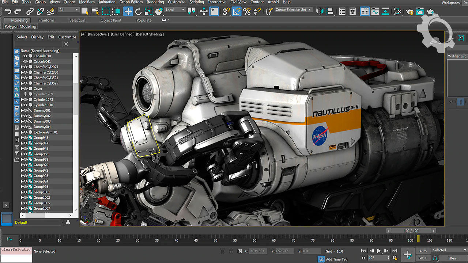Open Render Setup teapot icon
The width and height of the screenshot is (468, 263).
409,11
